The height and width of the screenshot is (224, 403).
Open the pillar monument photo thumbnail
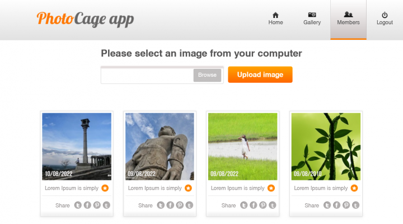pyautogui.click(x=77, y=146)
